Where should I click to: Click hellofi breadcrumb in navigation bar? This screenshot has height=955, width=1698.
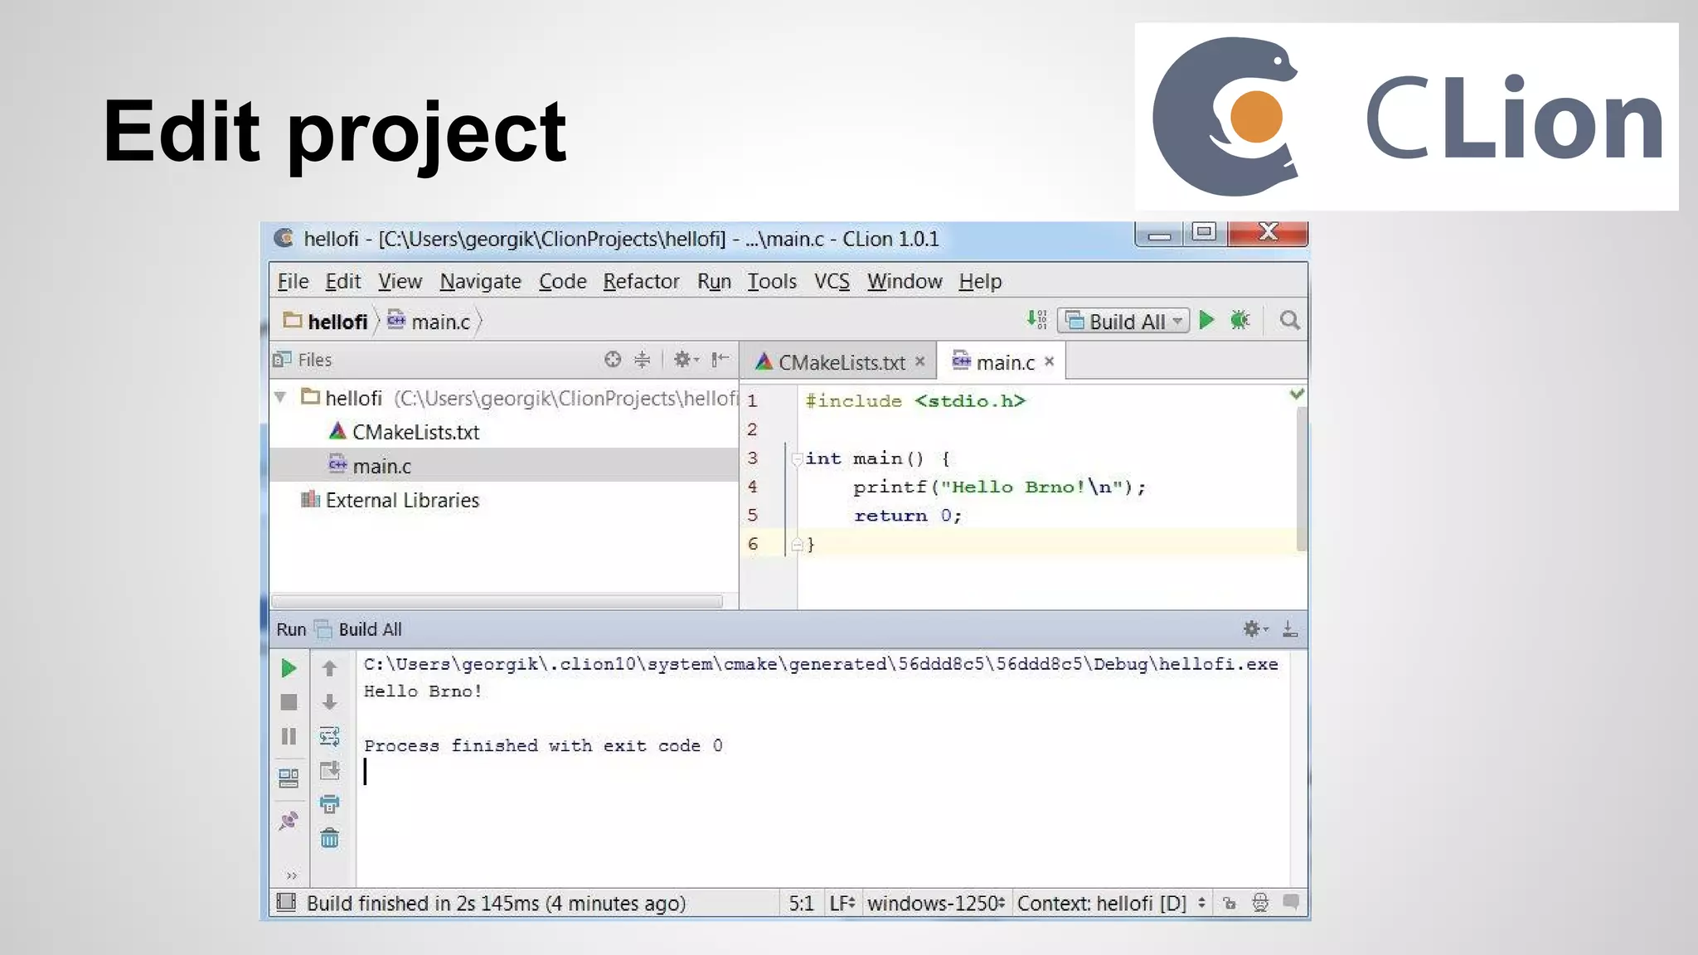pyautogui.click(x=337, y=322)
